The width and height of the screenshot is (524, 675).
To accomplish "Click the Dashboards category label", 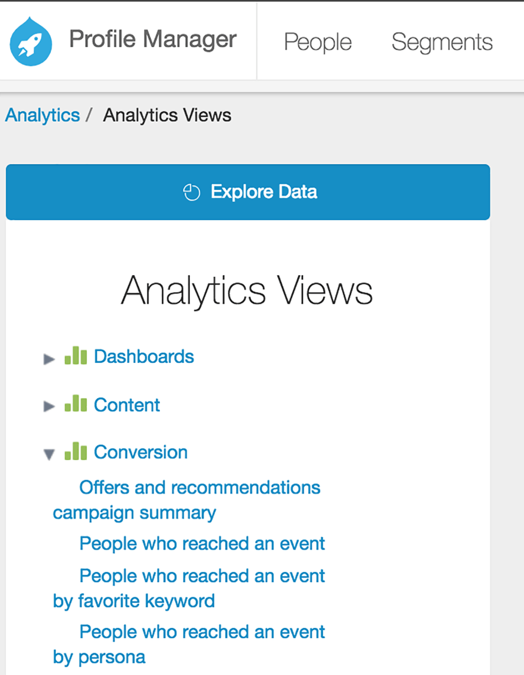I will click(x=143, y=357).
